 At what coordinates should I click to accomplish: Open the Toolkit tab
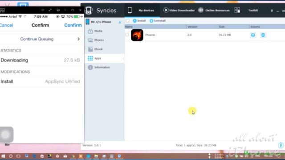coord(253,10)
